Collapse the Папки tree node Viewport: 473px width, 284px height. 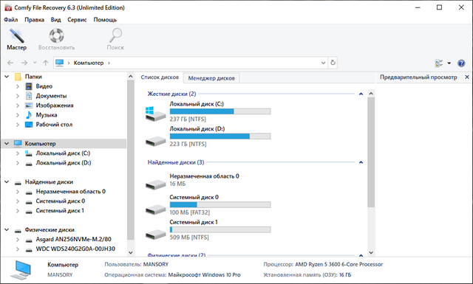[x=7, y=77]
